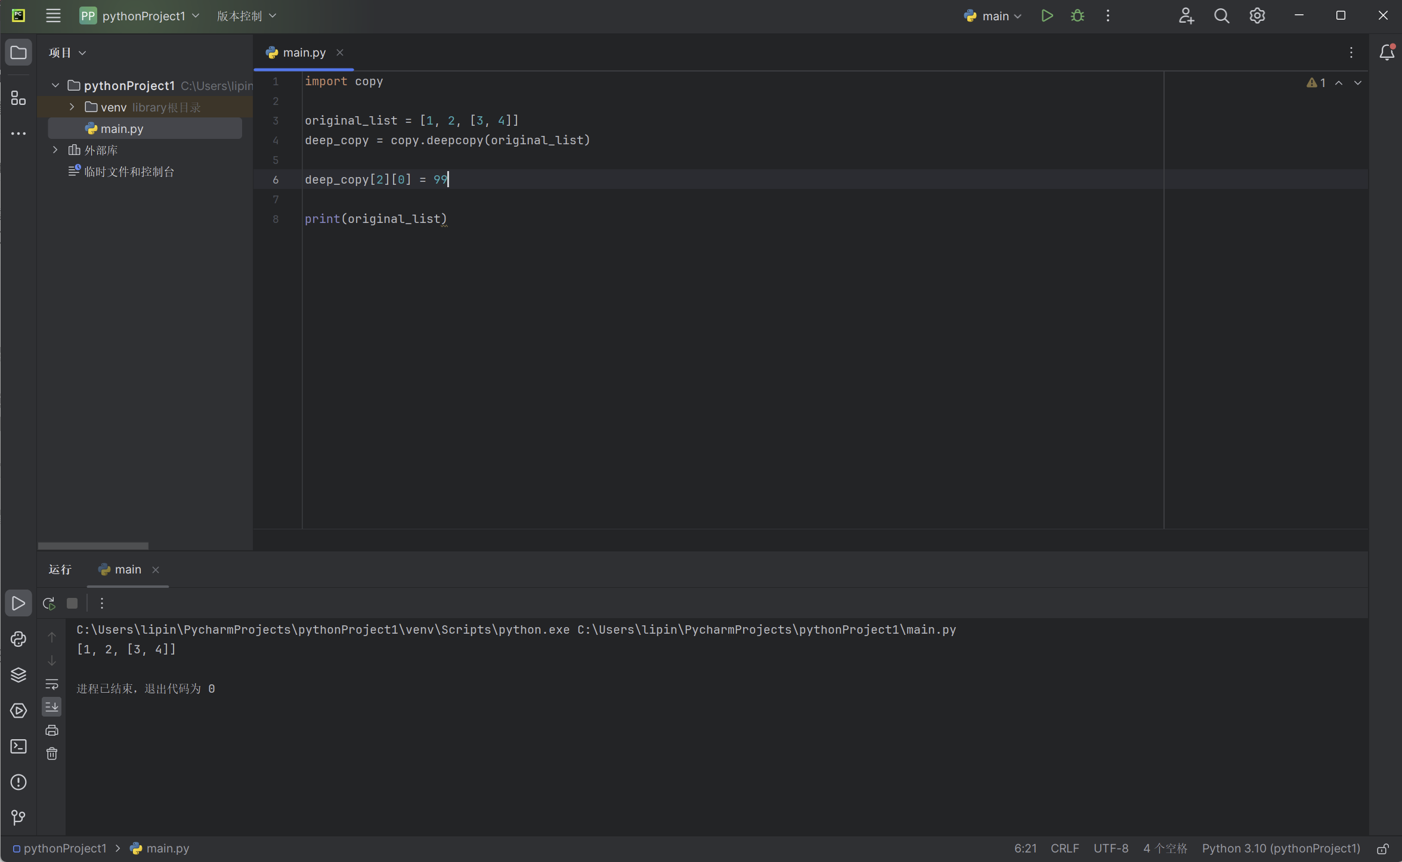
Task: Click the 运行 panel title
Action: pos(60,570)
